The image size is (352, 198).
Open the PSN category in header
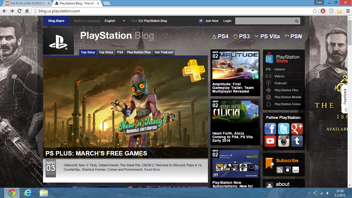(293, 37)
